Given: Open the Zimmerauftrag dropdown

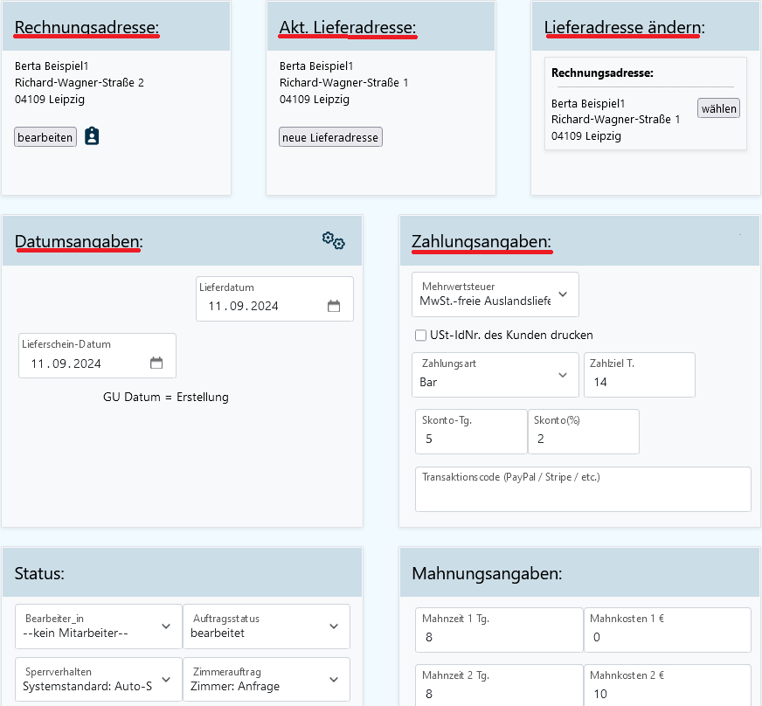Looking at the screenshot, I should (x=266, y=680).
